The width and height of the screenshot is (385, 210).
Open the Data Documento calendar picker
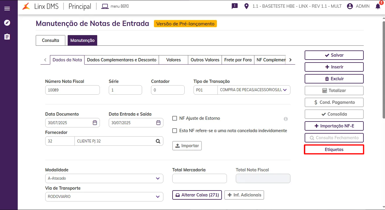[x=95, y=123]
